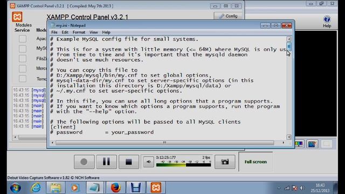Click the Notepad vertical scrollbar thumb
The image size is (345, 194).
[x=289, y=47]
